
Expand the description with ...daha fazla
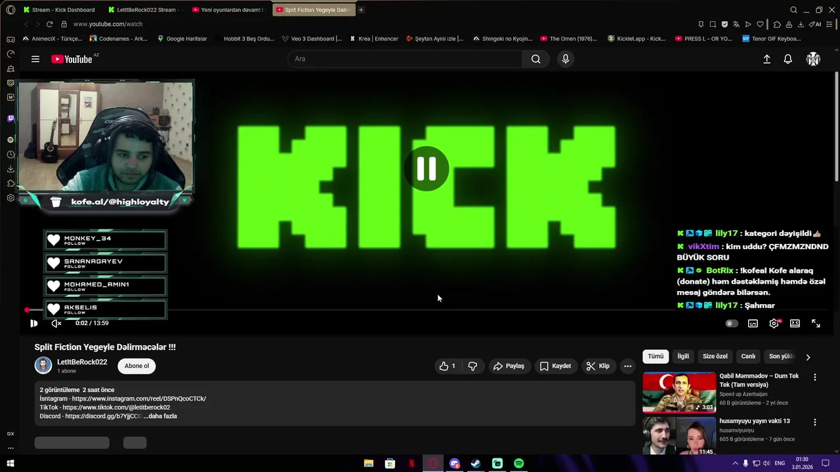pos(160,416)
